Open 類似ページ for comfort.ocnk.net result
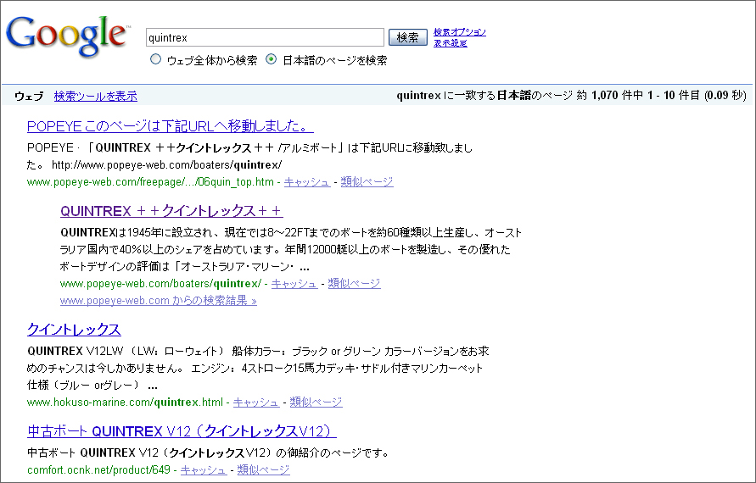The height and width of the screenshot is (483, 756). point(263,469)
